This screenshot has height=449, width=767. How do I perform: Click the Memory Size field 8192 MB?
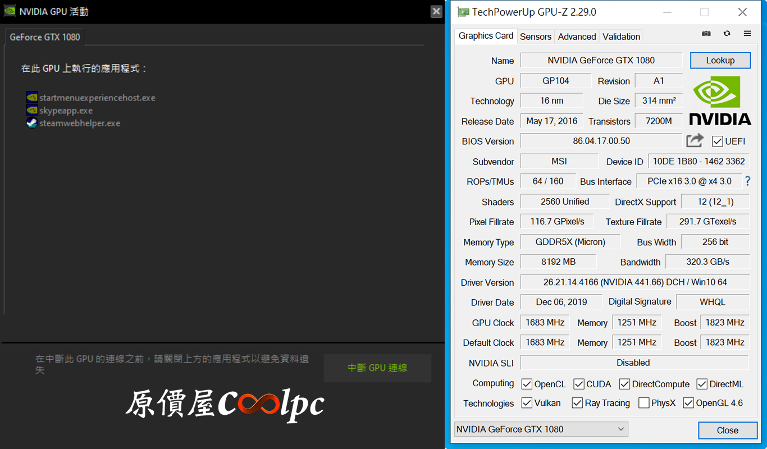click(558, 262)
